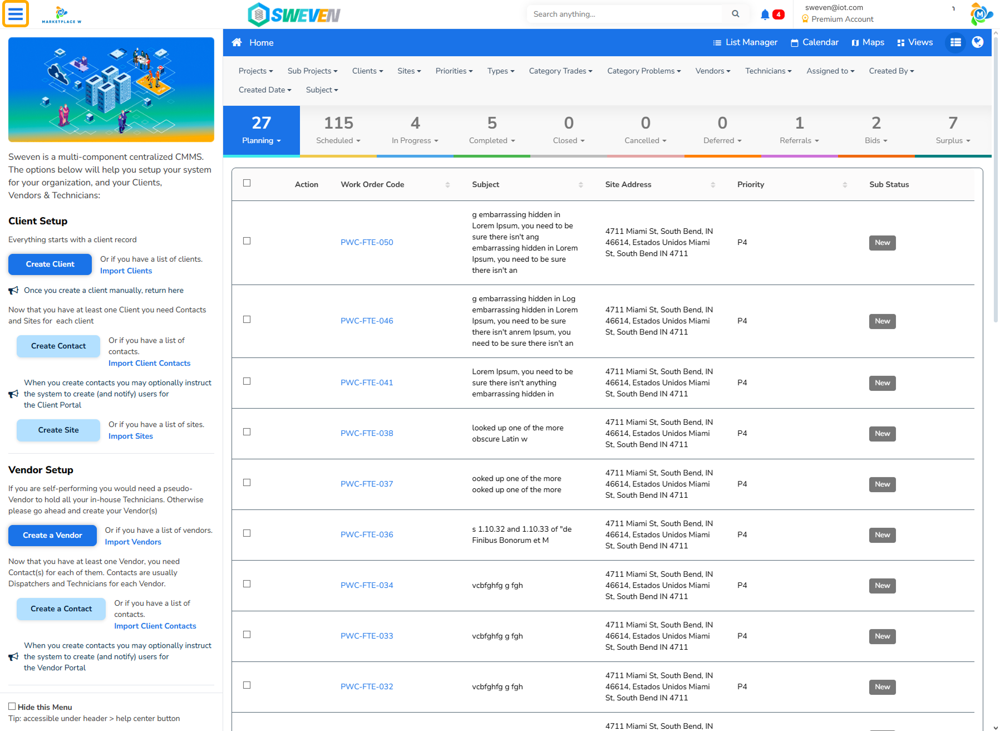Screen dimensions: 1000x731
Task: Enable the Hide this Menu checkbox
Action: tap(12, 707)
